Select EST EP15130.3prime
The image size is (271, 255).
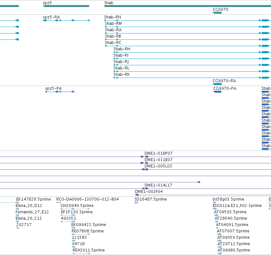tap(77, 212)
